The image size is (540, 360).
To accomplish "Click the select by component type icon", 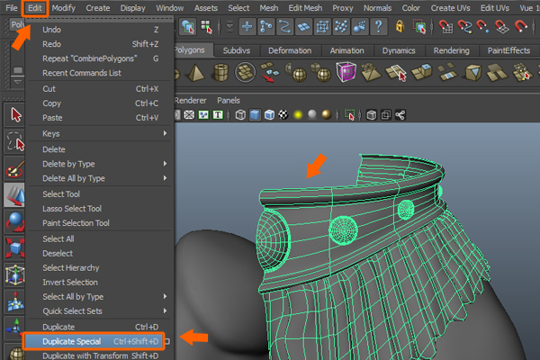I will 206,26.
